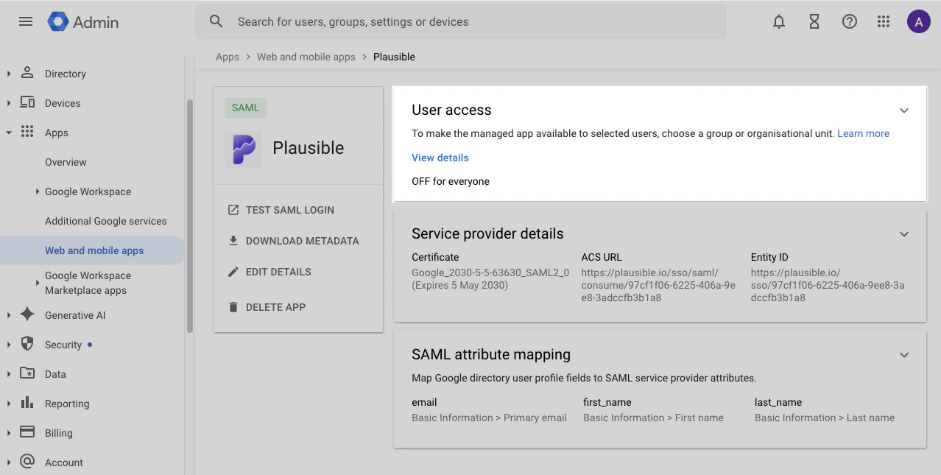
Task: Open the Google apps grid launcher
Action: pyautogui.click(x=884, y=22)
